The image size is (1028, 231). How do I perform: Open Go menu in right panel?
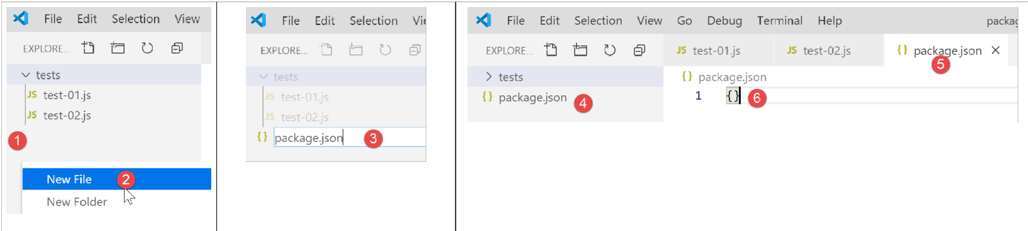click(684, 20)
